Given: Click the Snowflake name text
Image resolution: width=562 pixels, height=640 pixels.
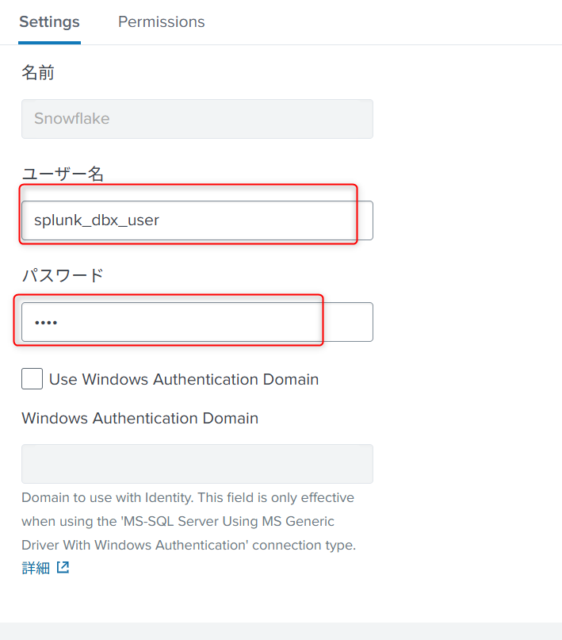Looking at the screenshot, I should coord(72,119).
